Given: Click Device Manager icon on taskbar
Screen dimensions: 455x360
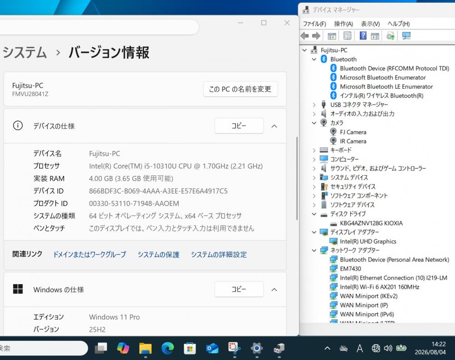Looking at the screenshot, I should coord(279,348).
